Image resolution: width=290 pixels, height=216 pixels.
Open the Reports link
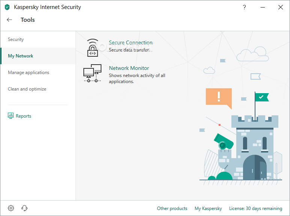click(x=24, y=116)
